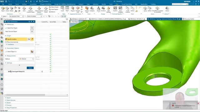Reset the Rapid Dimension dialog
The height and width of the screenshot is (112, 200).
click(29, 21)
